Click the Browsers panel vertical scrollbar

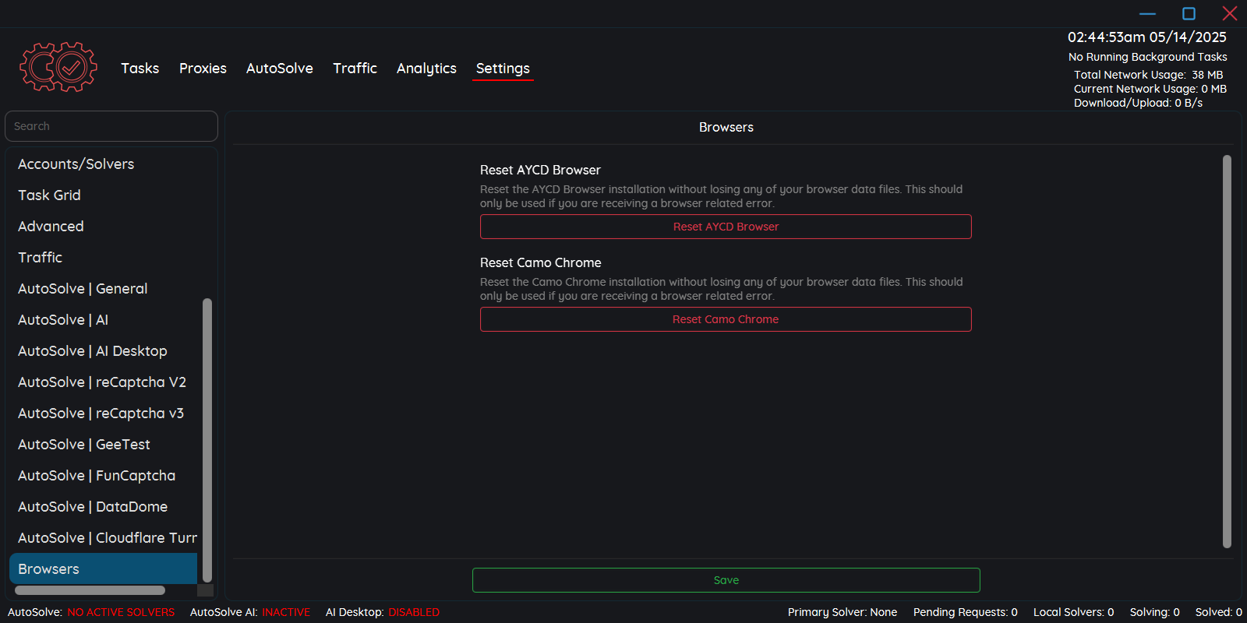click(1227, 352)
